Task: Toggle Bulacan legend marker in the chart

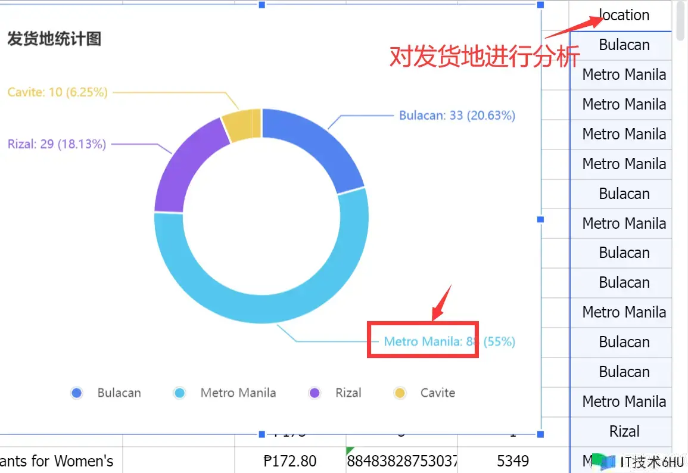Action: [x=77, y=393]
